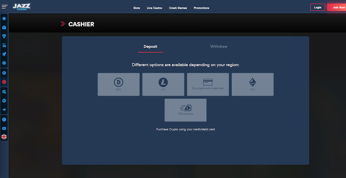Image resolution: width=346 pixels, height=178 pixels.
Task: Select the P2P transfers deposit option
Action: [x=186, y=110]
